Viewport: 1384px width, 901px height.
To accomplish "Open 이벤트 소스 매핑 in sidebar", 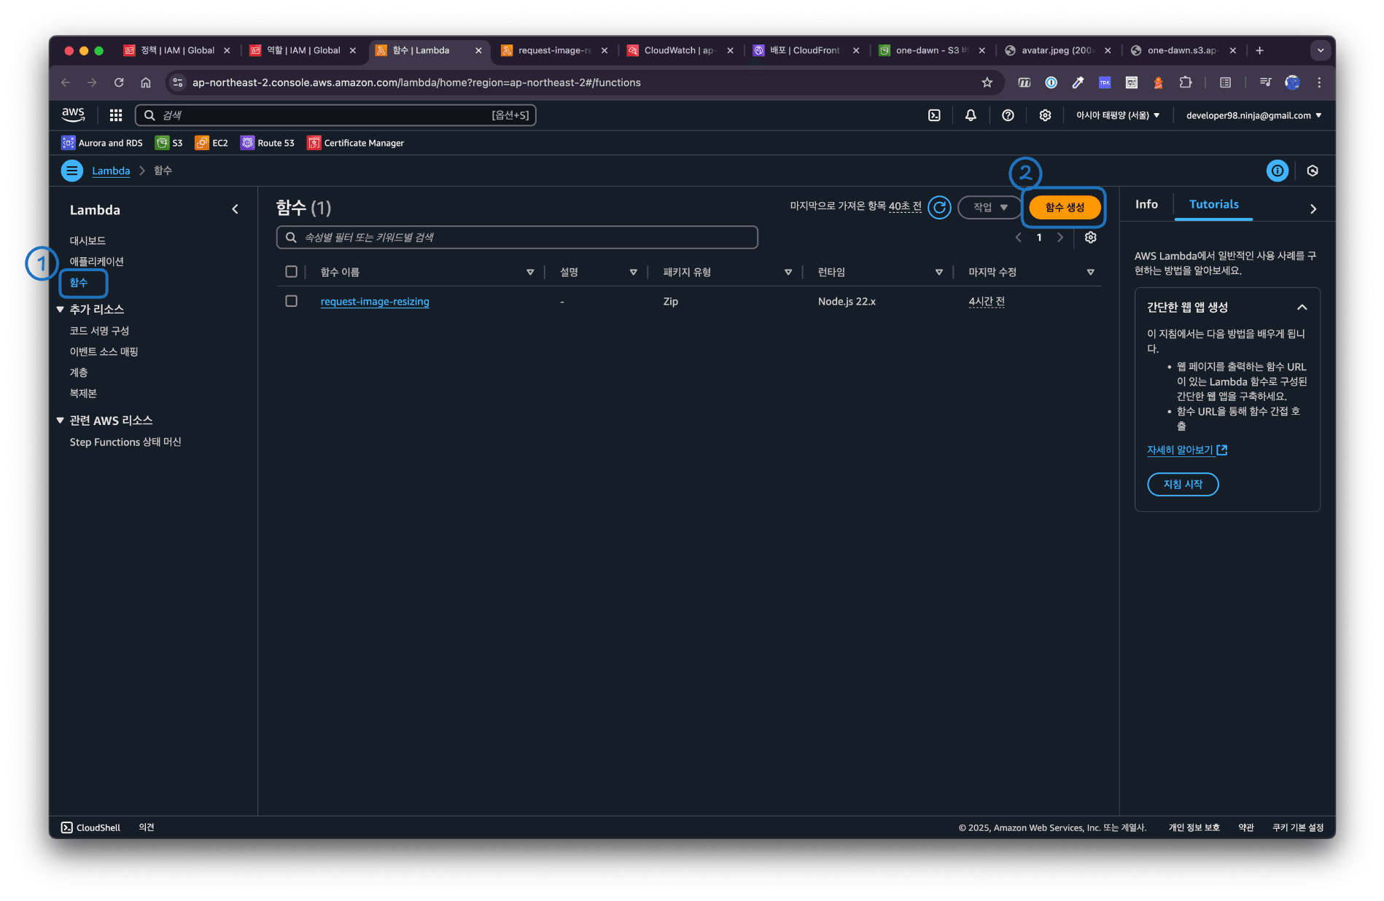I will click(104, 351).
